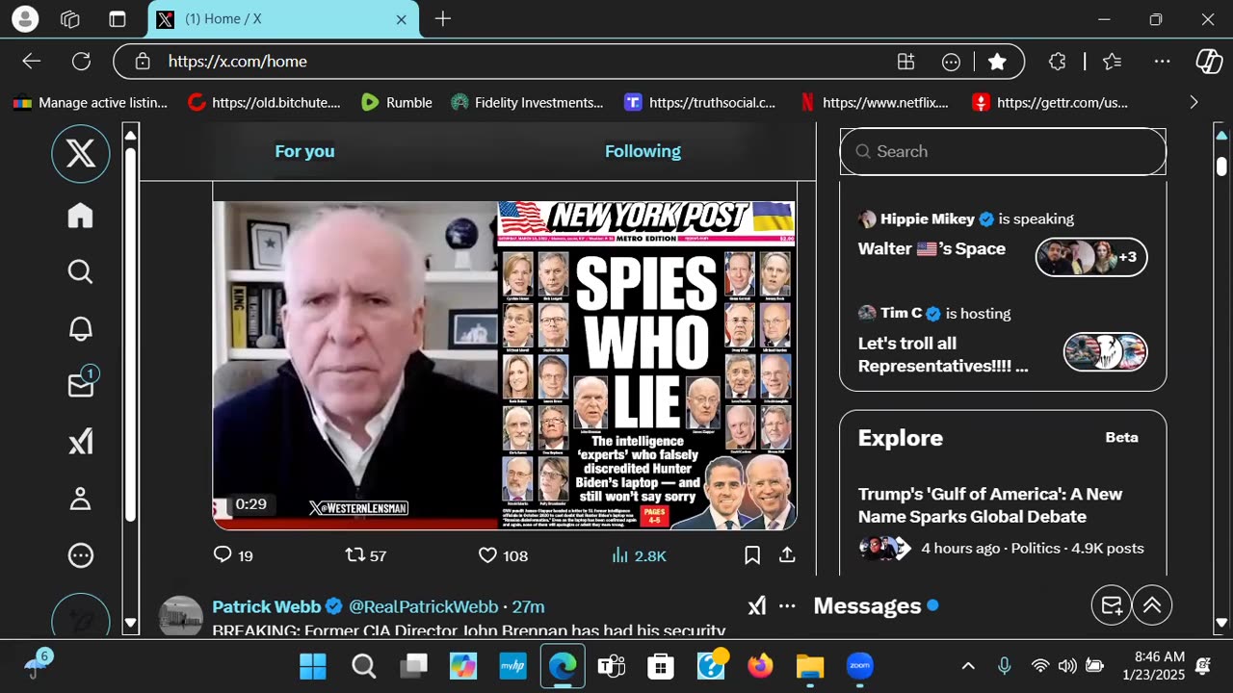
Task: Refresh the x.com page
Action: click(x=81, y=62)
